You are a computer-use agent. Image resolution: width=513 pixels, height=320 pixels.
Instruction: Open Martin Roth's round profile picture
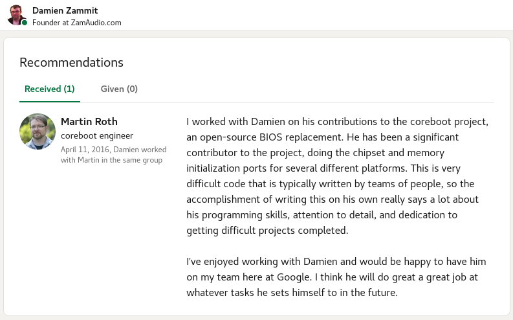[x=38, y=131]
